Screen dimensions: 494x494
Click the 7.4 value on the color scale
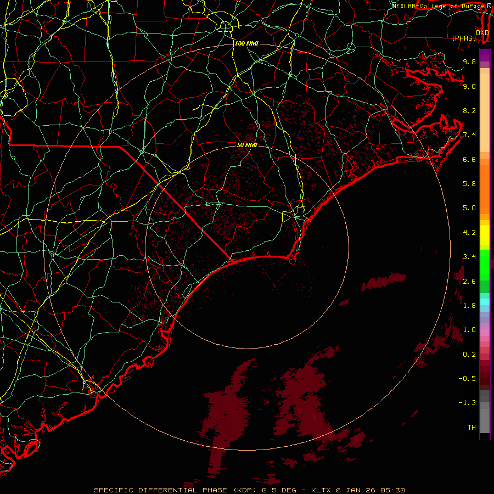point(469,135)
